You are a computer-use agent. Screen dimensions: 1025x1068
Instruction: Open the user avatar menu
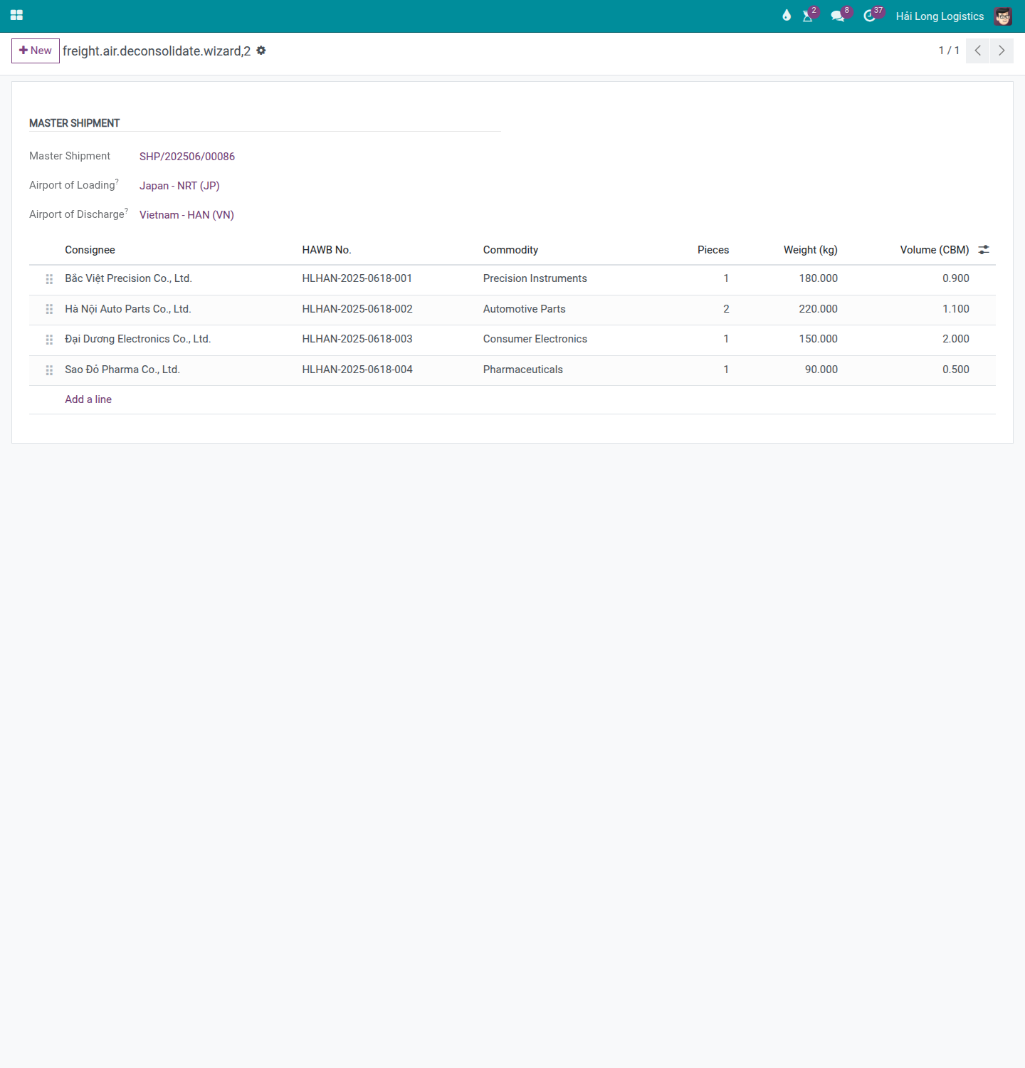tap(1003, 16)
